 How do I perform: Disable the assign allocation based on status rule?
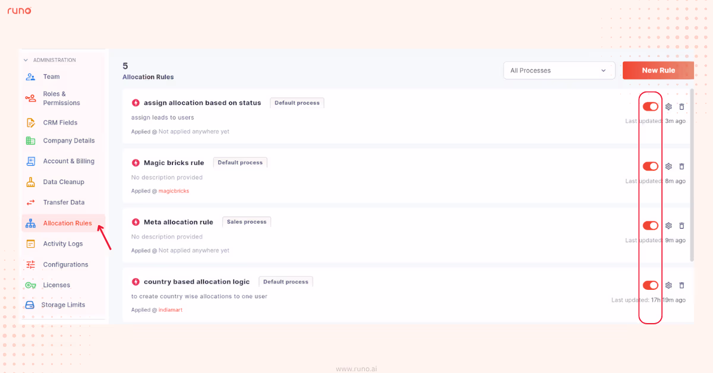(650, 107)
